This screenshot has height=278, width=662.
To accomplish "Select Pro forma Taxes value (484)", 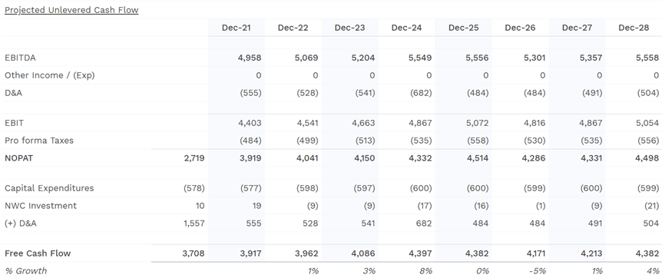I will (250, 141).
